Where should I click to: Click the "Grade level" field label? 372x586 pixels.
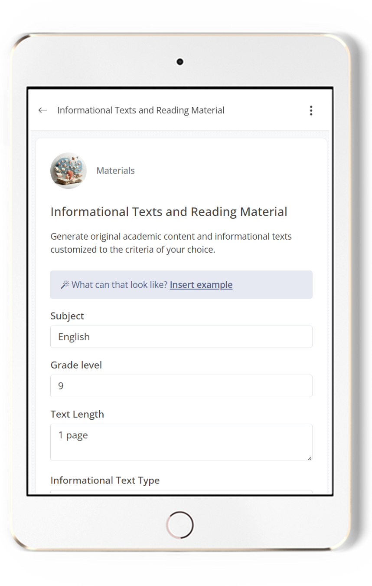coord(76,365)
